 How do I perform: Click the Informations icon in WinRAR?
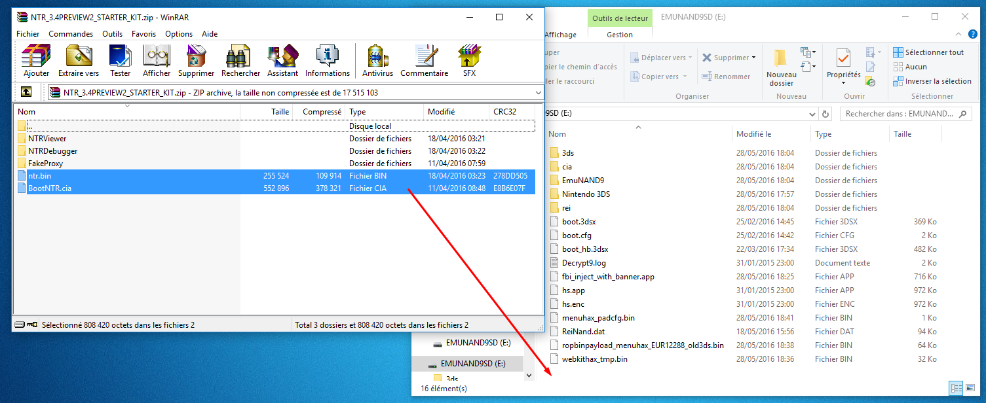coord(328,61)
